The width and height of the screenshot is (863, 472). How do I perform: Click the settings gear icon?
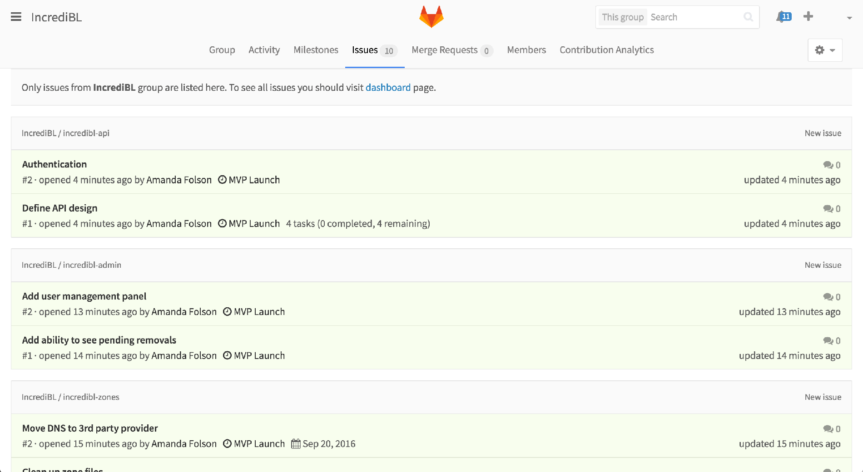click(820, 50)
